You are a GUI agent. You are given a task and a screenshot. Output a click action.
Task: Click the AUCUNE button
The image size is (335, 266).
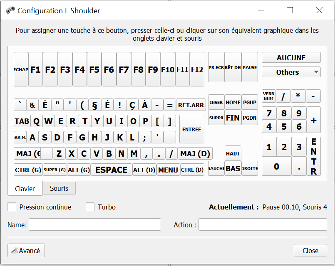click(291, 58)
